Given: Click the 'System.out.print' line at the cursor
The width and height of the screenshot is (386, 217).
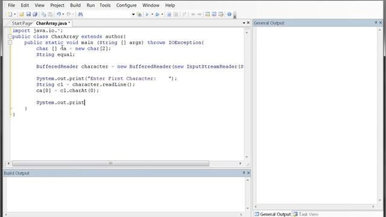Looking at the screenshot, I should click(x=60, y=102).
